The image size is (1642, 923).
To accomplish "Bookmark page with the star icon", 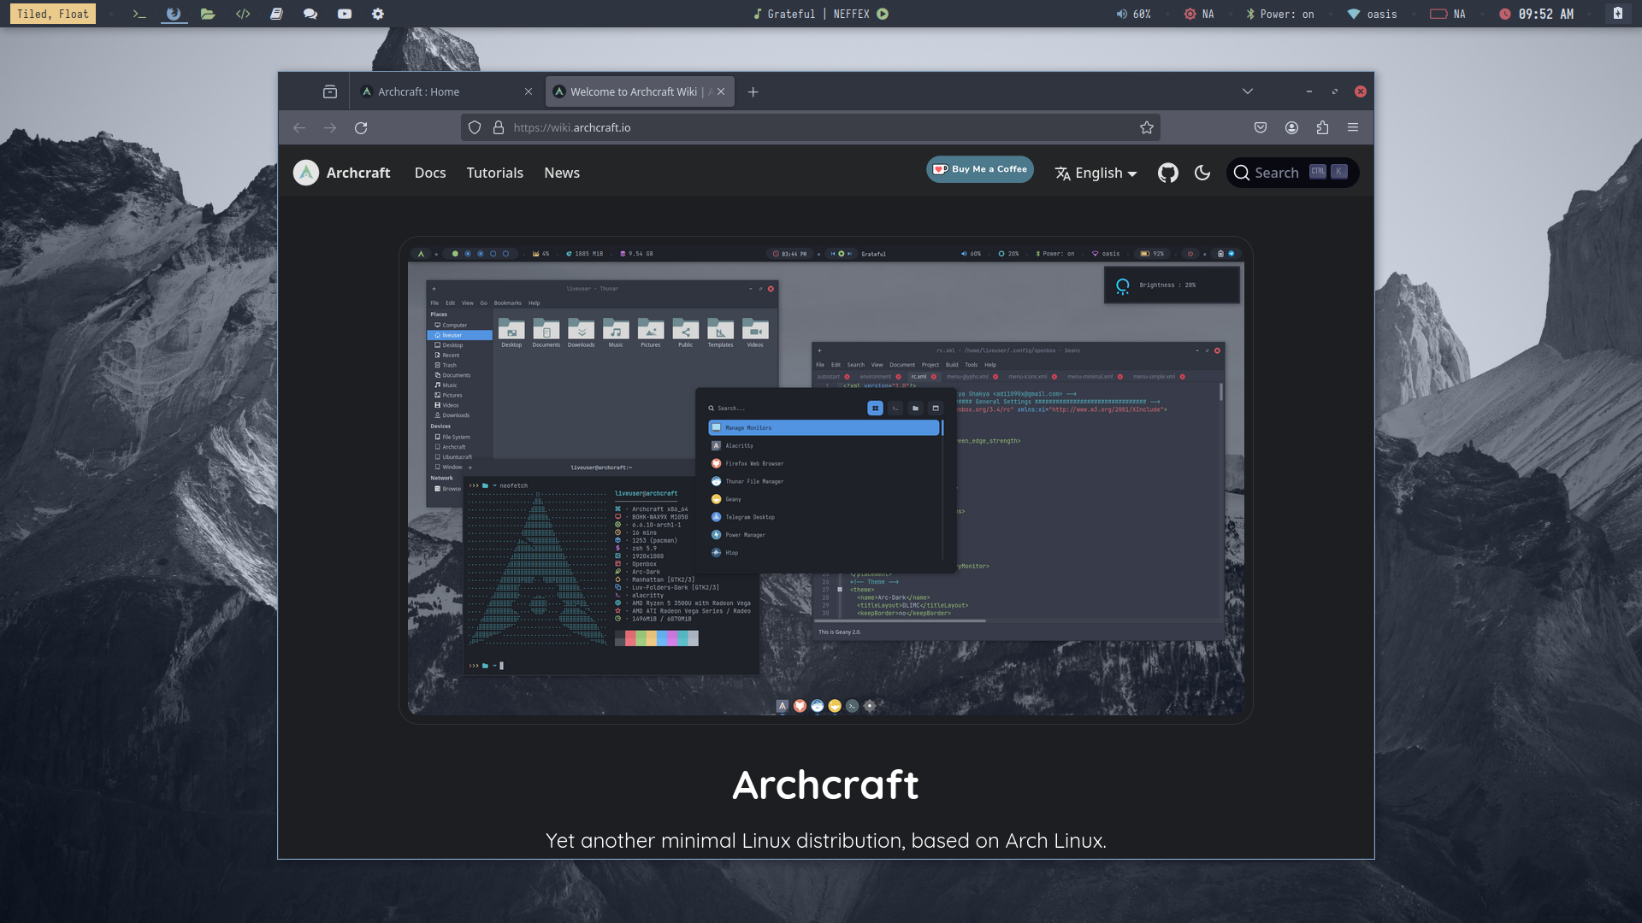I will pyautogui.click(x=1147, y=127).
